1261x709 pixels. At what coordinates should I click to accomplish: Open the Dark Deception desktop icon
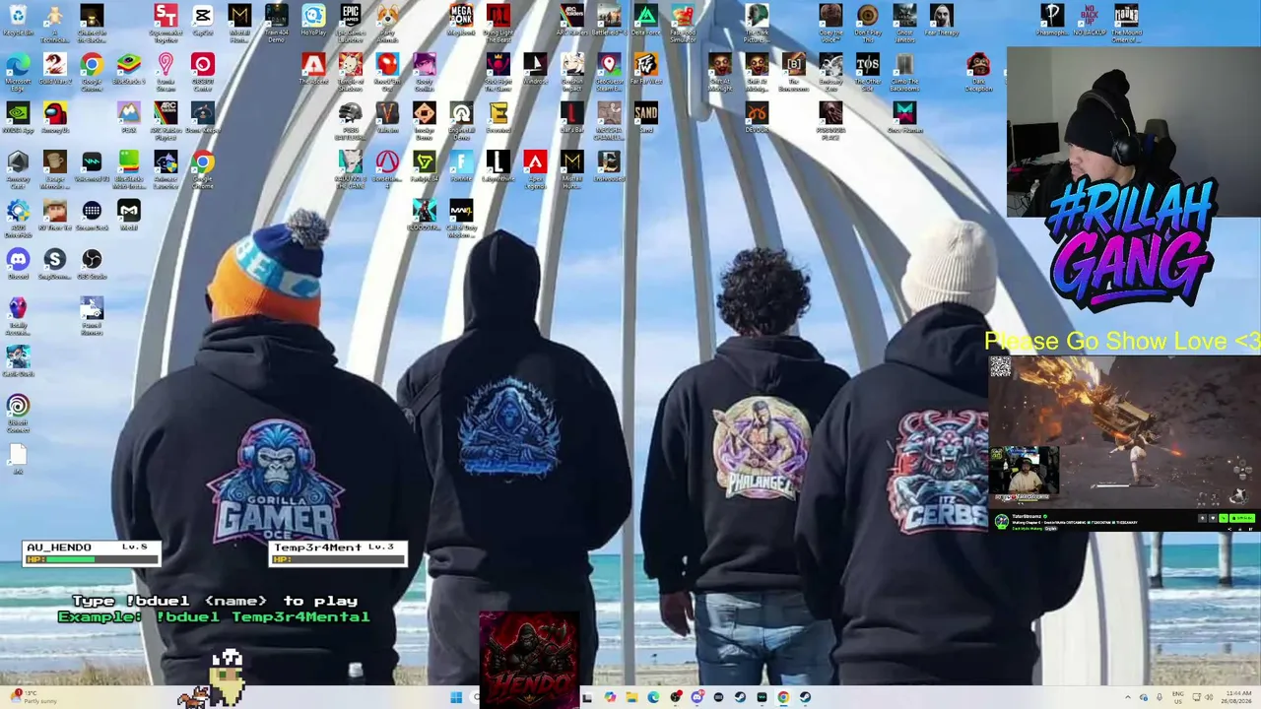coord(978,73)
